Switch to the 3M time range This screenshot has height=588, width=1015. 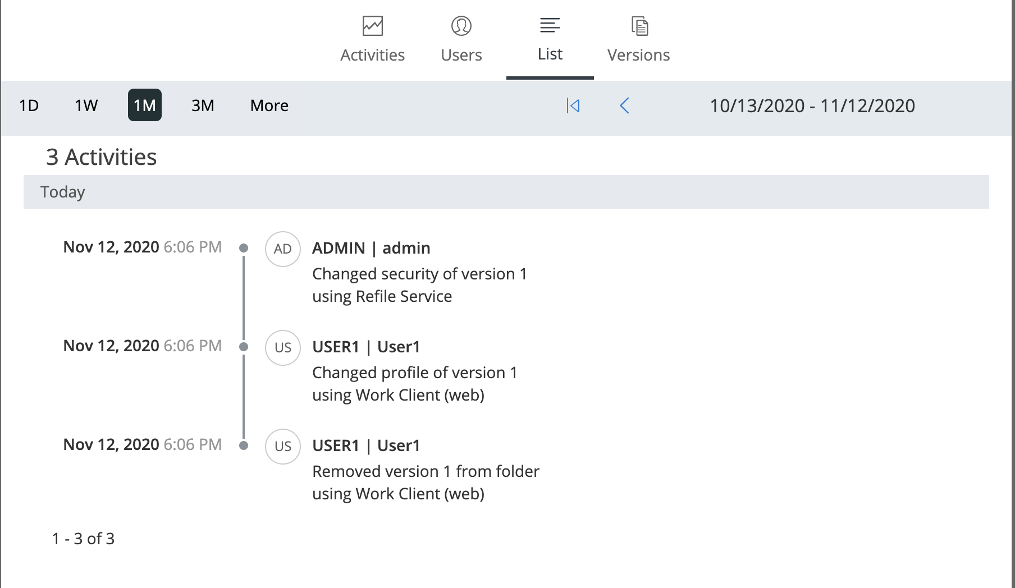(203, 105)
